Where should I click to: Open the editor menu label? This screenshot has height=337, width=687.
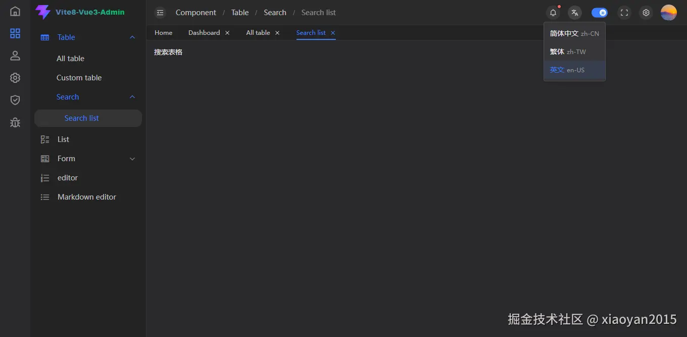click(68, 178)
